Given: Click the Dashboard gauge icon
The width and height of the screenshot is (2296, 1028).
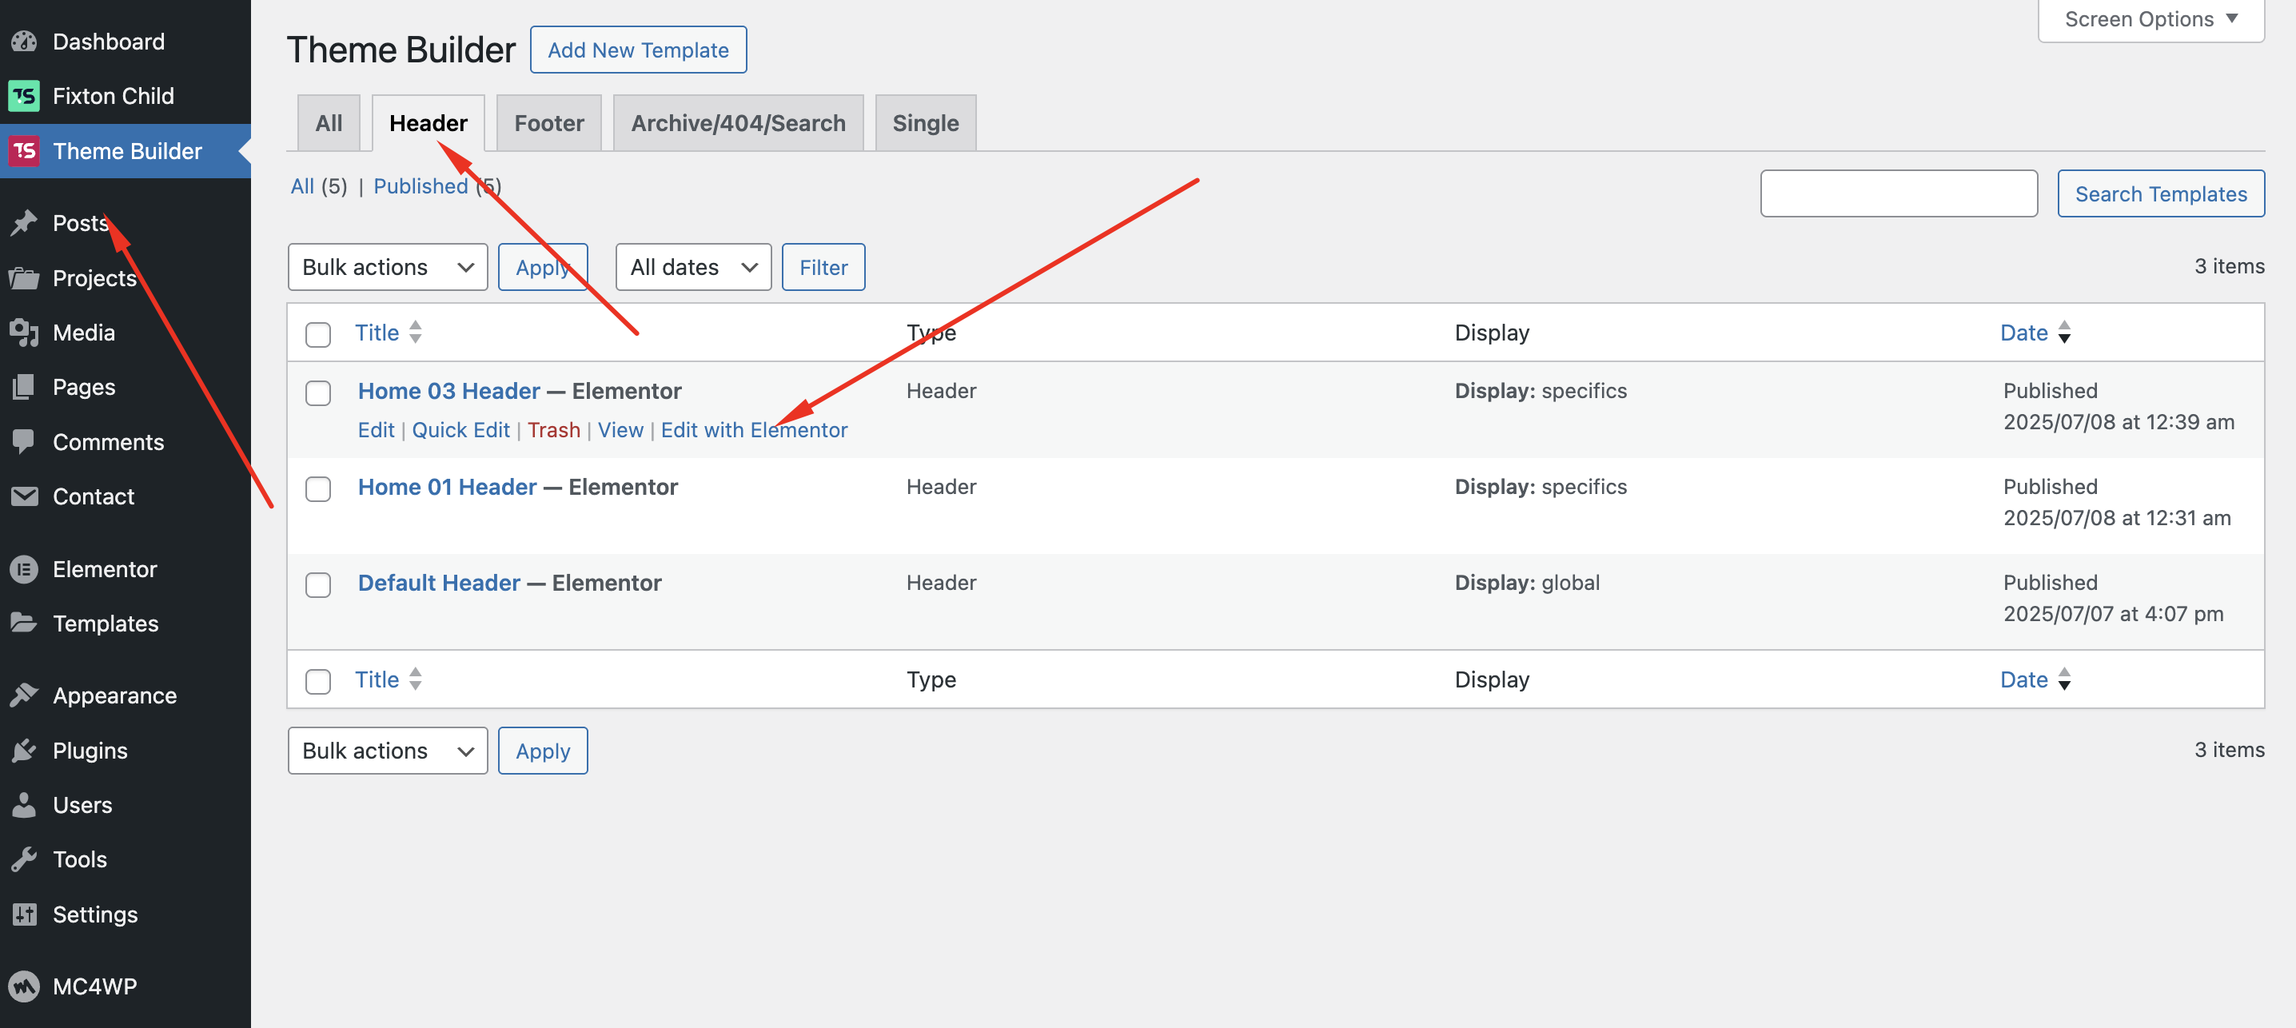Looking at the screenshot, I should (x=24, y=41).
